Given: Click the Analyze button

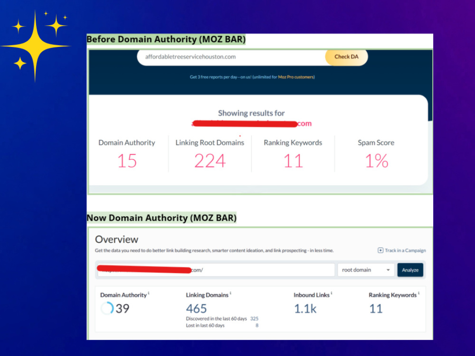Looking at the screenshot, I should tap(410, 270).
